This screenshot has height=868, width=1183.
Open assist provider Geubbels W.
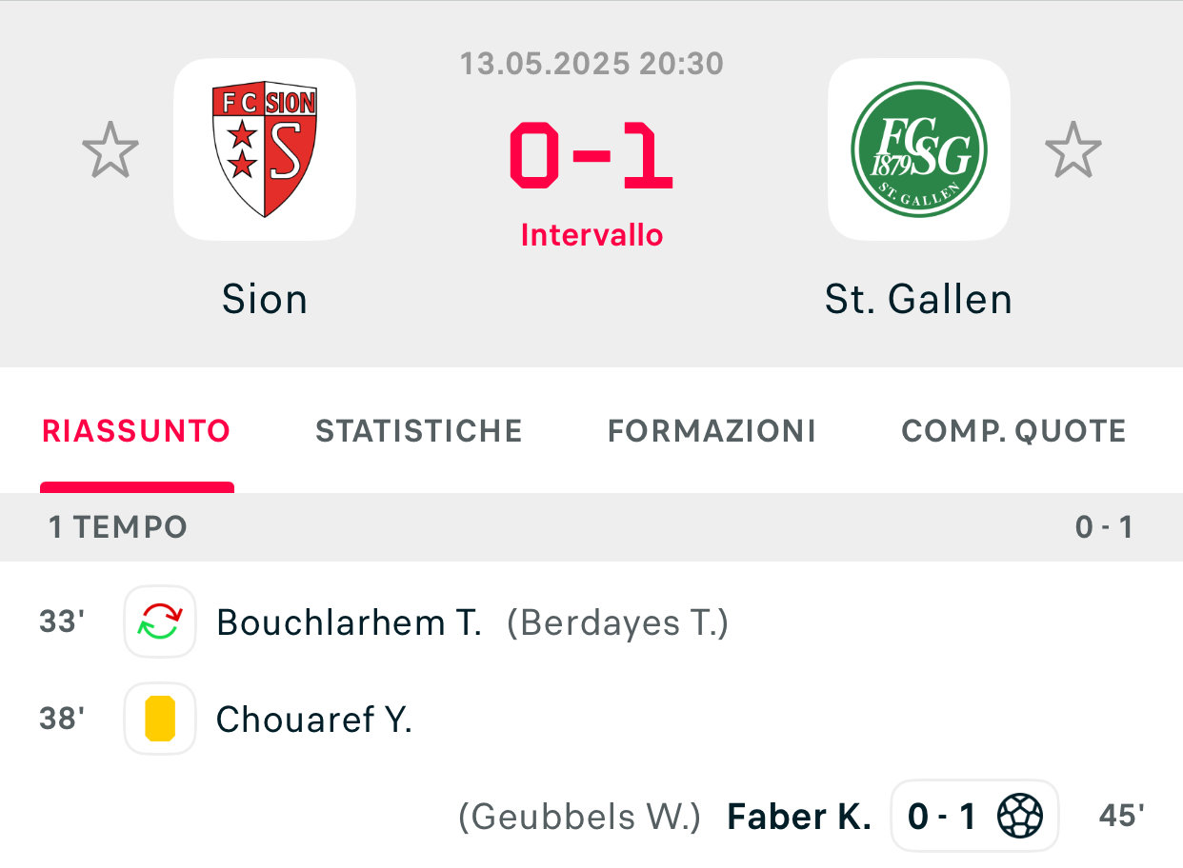coord(579,817)
